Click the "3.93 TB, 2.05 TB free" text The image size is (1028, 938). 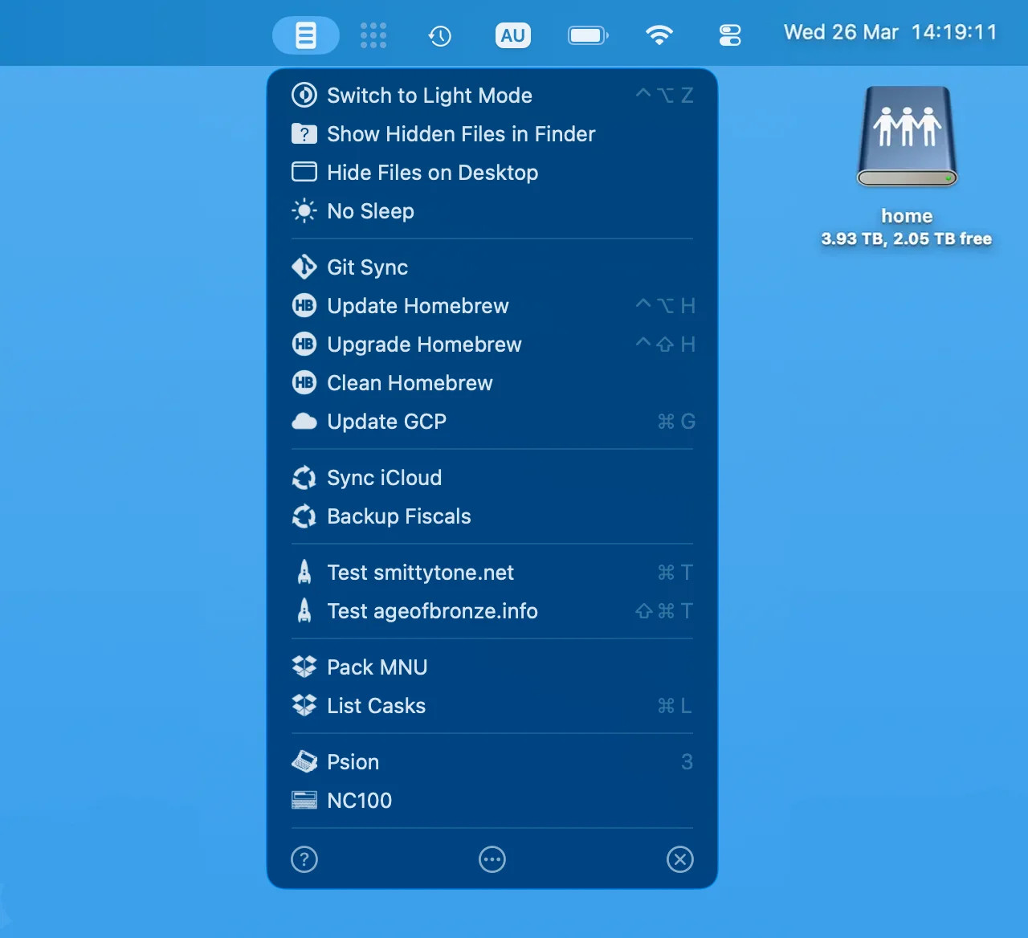[907, 239]
